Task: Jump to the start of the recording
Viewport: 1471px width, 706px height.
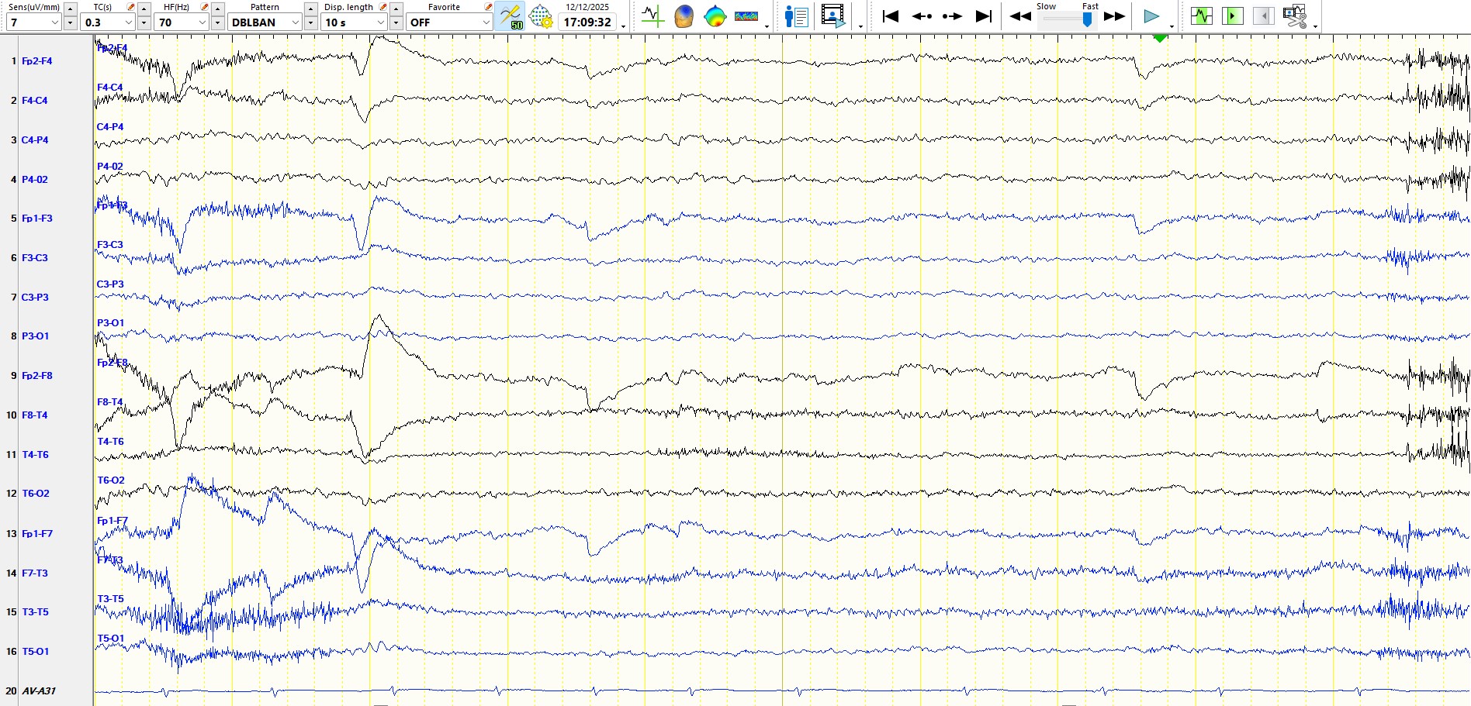Action: click(x=891, y=16)
